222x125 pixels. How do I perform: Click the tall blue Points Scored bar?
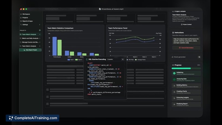[x=55, y=46]
